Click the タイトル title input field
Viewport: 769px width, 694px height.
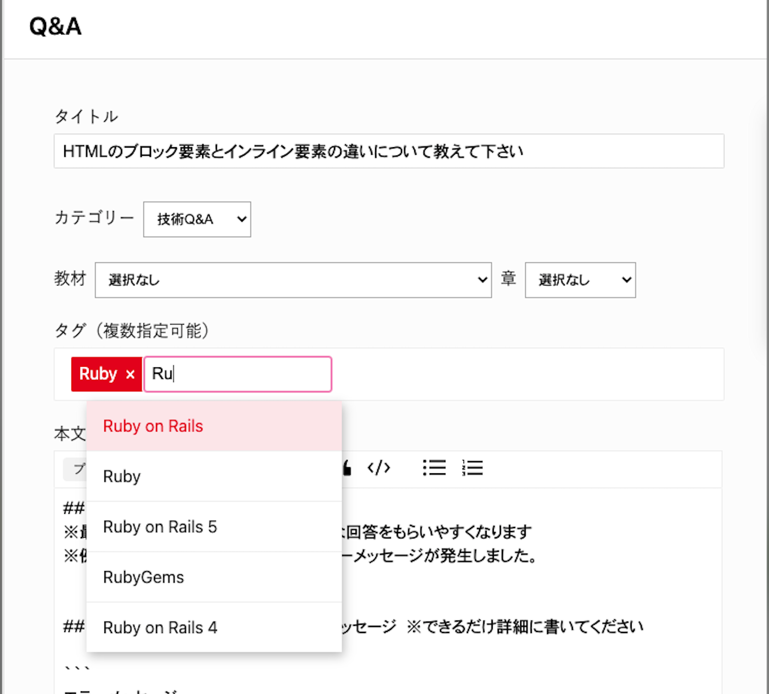coord(388,151)
